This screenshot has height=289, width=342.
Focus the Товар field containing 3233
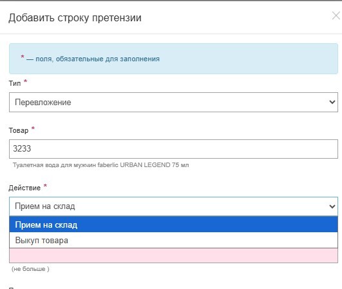click(173, 149)
